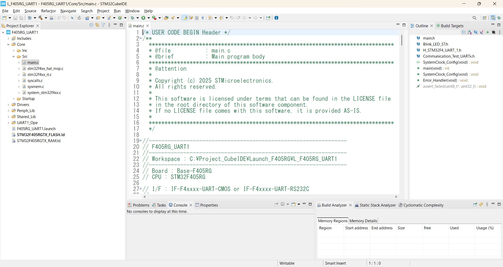
Task: Open the Refactor menu
Action: (x=48, y=11)
